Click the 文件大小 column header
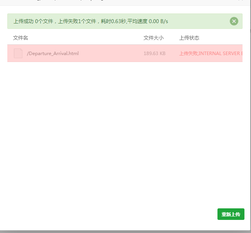251x233 pixels. coord(153,38)
